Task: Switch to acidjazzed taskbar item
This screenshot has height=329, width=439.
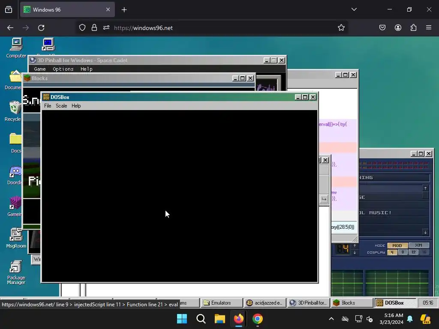Action: point(265,303)
